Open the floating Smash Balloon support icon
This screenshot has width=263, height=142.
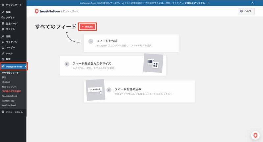click(x=255, y=135)
